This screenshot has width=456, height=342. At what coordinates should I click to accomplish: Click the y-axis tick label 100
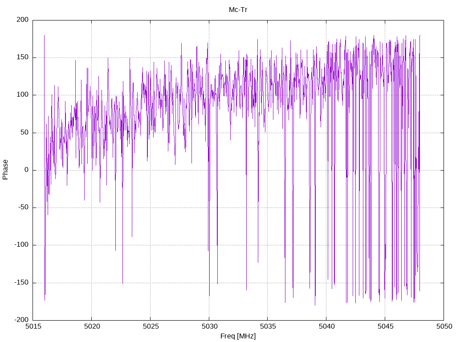point(23,95)
